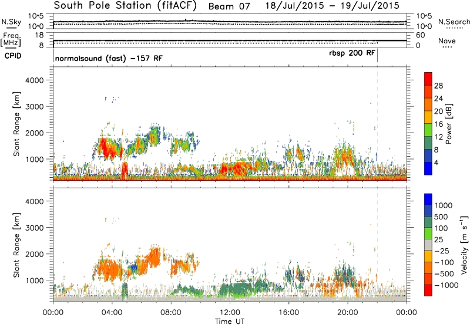Pick the bright blue bottom power colorbar segment
470x325 pixels.
pyautogui.click(x=428, y=169)
